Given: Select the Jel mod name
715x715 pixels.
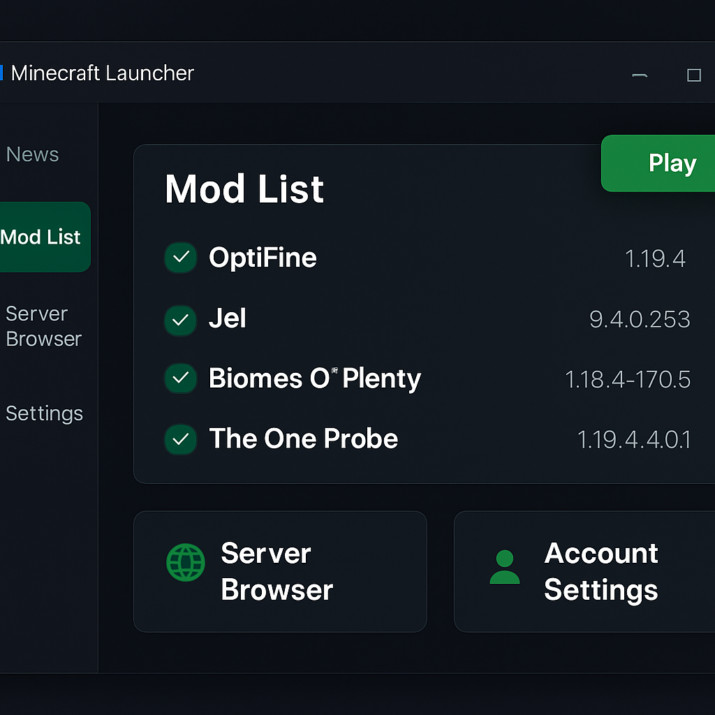Looking at the screenshot, I should click(x=228, y=318).
